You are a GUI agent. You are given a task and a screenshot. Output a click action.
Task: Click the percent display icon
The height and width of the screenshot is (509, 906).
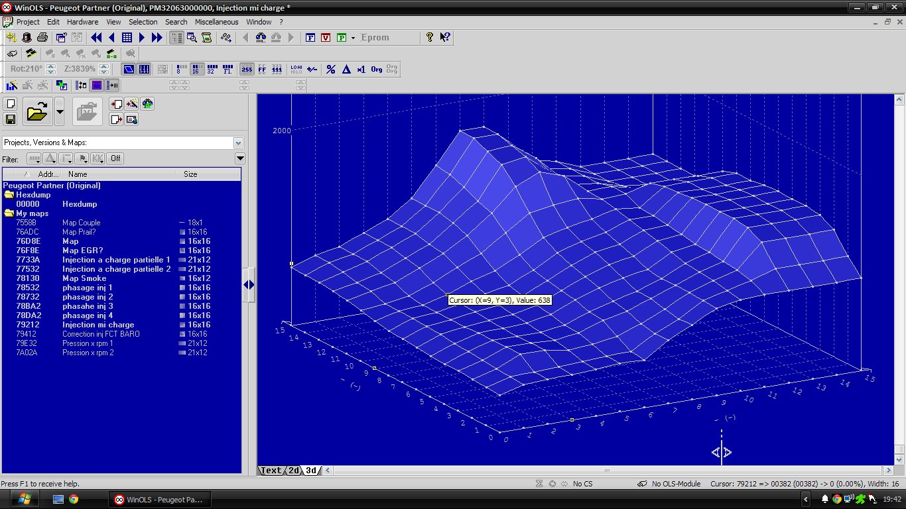point(330,70)
